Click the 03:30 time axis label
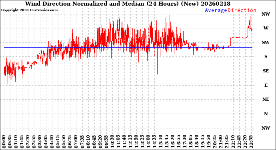Image resolution: width=276 pixels, height=150 pixels. pos(40,142)
